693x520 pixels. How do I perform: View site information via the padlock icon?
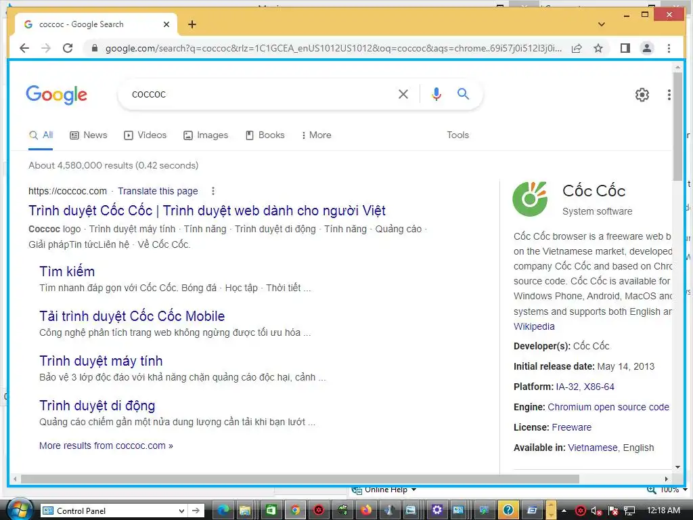tap(94, 48)
